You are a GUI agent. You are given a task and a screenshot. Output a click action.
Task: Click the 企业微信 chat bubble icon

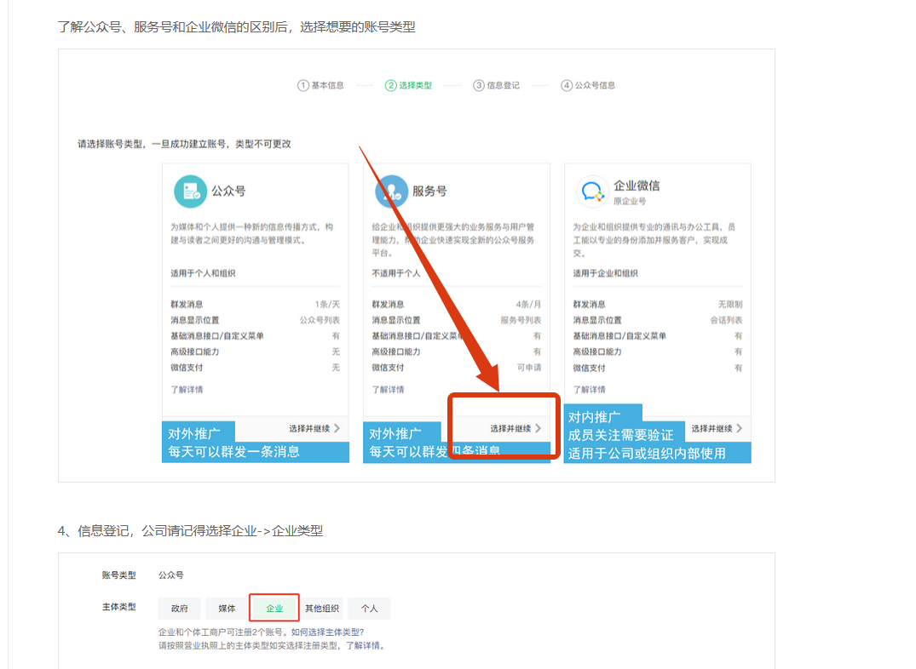point(592,192)
